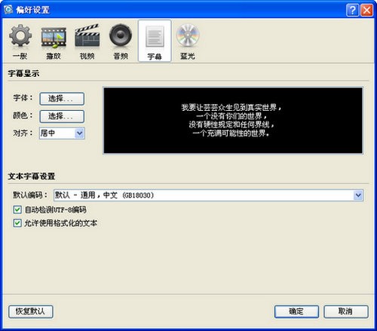Open the 对齐 alignment dropdown 居中
This screenshot has width=377, height=331.
click(62, 133)
